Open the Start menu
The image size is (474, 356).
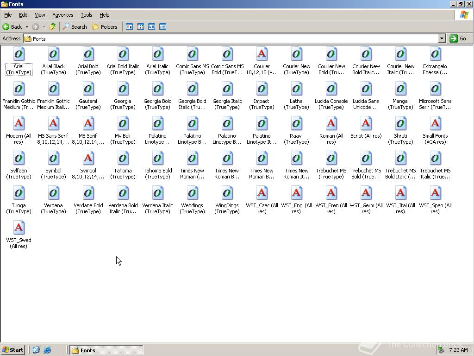[x=12, y=350]
